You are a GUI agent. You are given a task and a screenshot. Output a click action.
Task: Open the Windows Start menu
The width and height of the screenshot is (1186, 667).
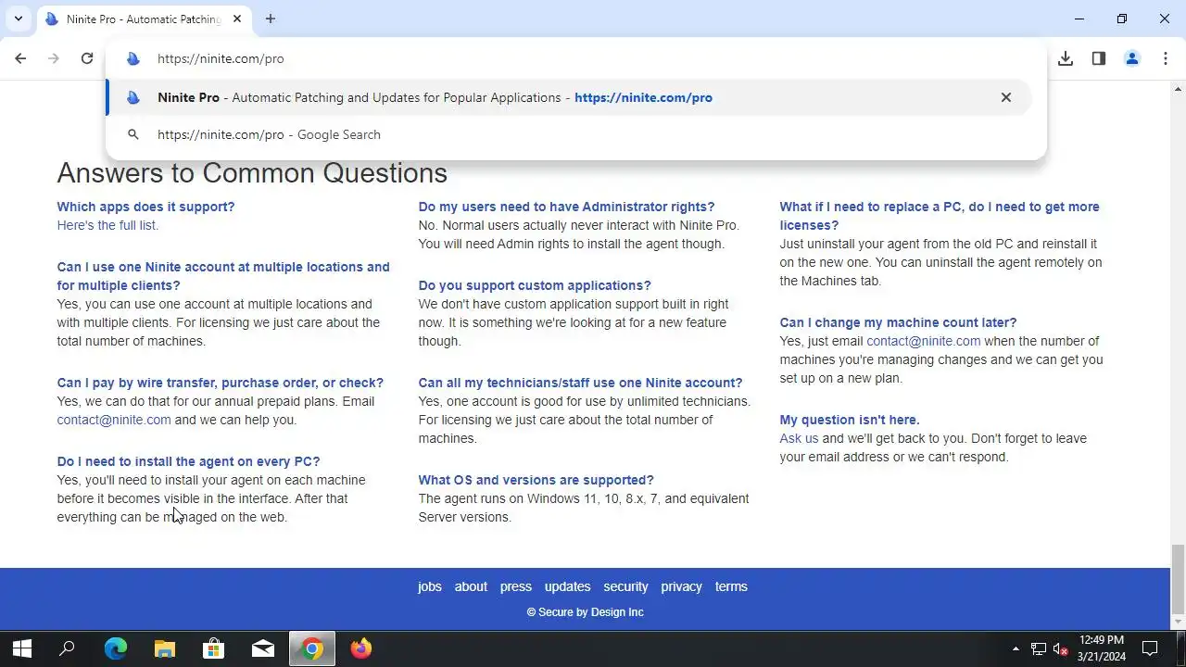(x=22, y=648)
